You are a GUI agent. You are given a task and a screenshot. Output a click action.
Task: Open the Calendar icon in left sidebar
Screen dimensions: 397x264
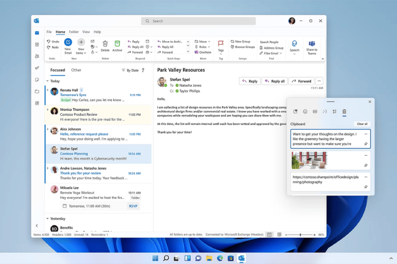pos(37,45)
